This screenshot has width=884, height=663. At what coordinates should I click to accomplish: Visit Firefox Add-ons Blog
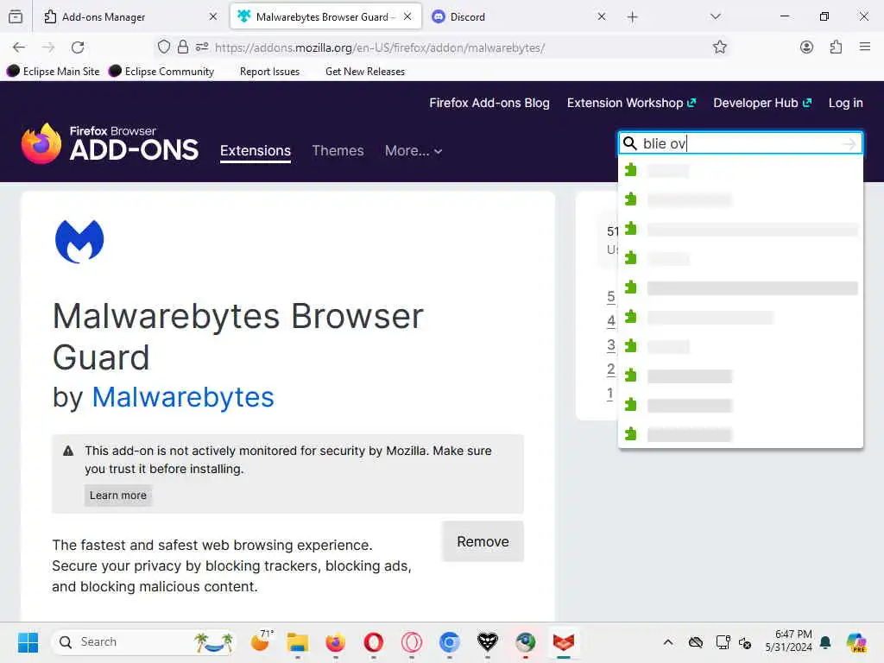click(x=489, y=104)
